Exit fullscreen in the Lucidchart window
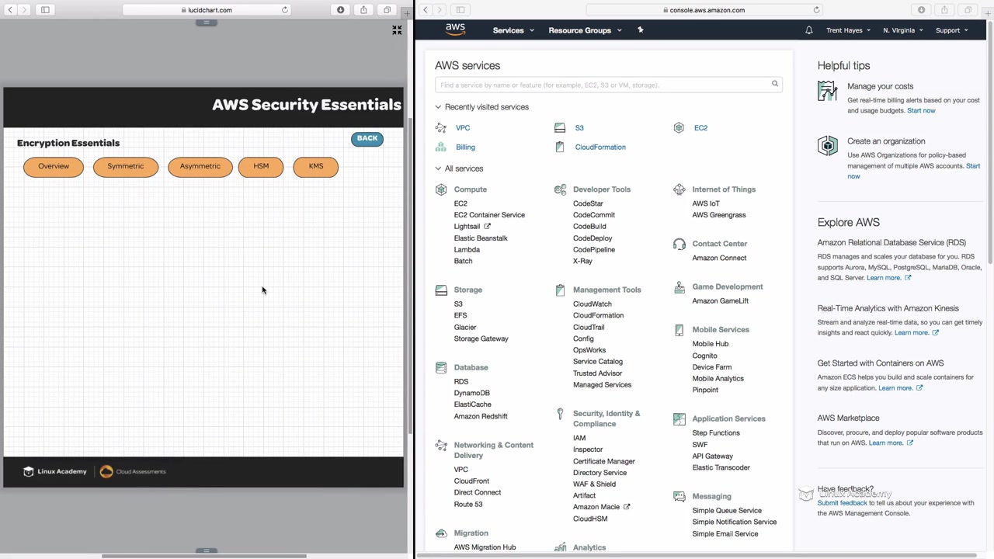 click(397, 30)
